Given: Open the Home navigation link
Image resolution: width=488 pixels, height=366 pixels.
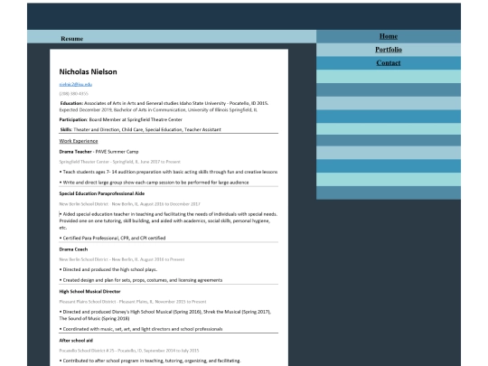Looking at the screenshot, I should pos(388,36).
